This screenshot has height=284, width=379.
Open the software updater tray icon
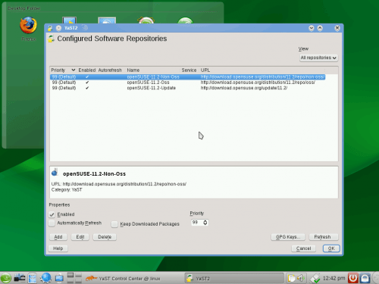315,278
